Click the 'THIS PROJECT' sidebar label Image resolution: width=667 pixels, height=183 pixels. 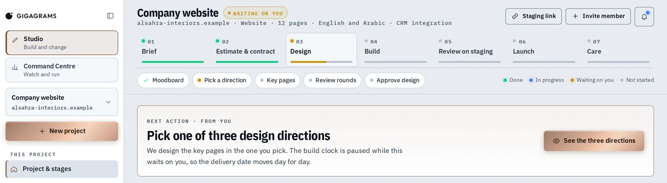[x=33, y=154]
